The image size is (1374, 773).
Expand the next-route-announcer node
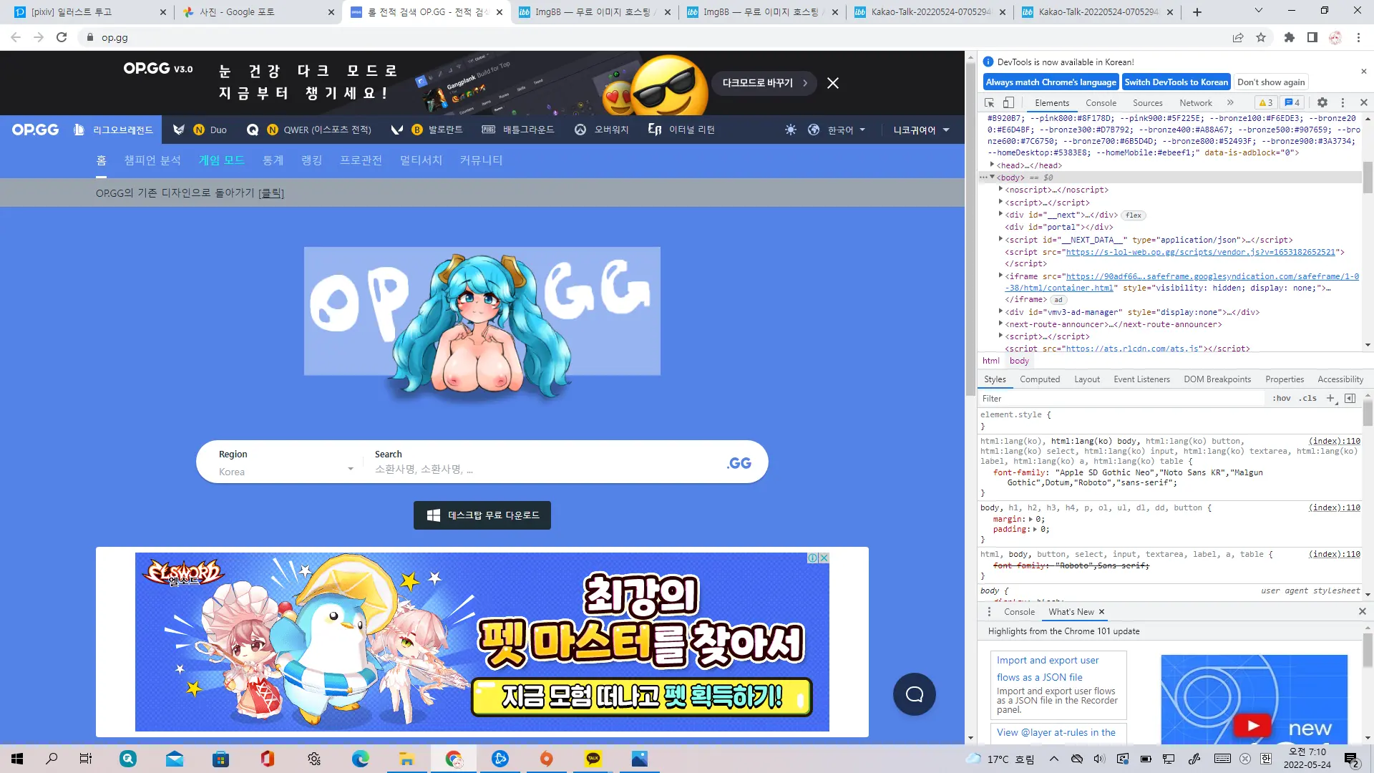coord(1000,324)
